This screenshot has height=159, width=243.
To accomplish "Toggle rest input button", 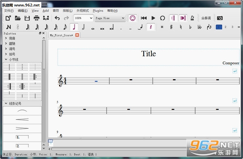I will tap(151, 27).
